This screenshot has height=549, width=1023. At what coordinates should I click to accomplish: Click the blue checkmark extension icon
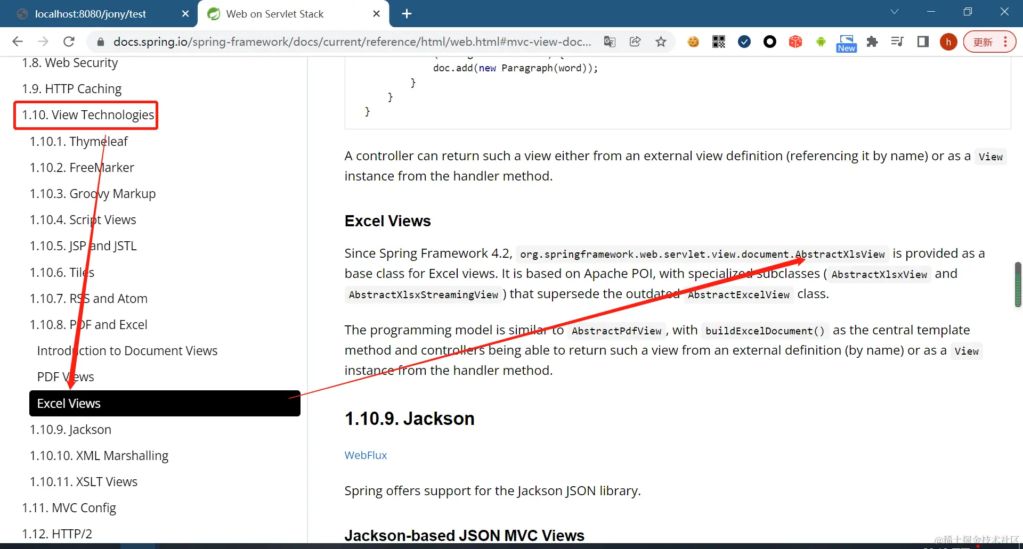[744, 42]
